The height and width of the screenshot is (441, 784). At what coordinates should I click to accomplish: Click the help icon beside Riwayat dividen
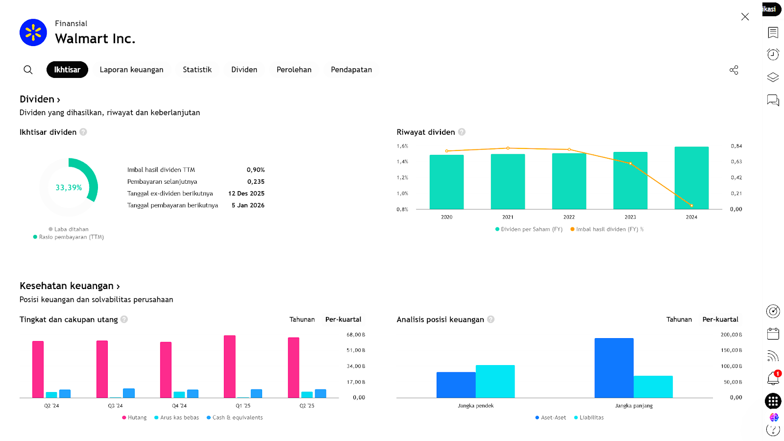pos(462,132)
